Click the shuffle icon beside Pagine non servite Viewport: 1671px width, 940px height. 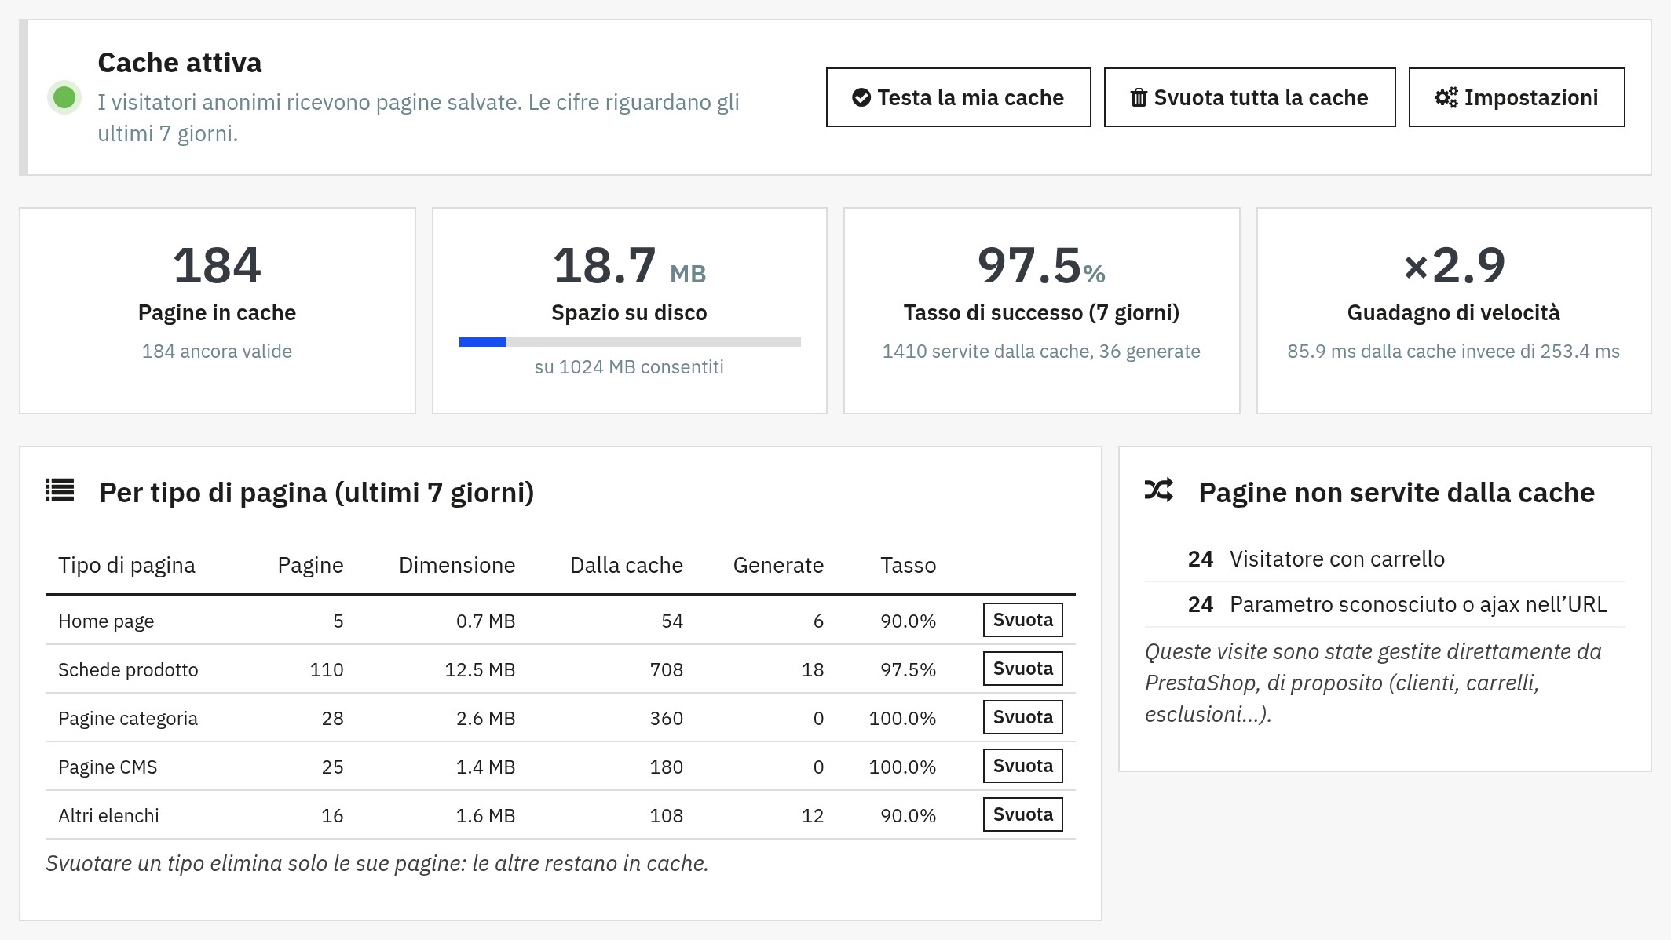coord(1159,490)
